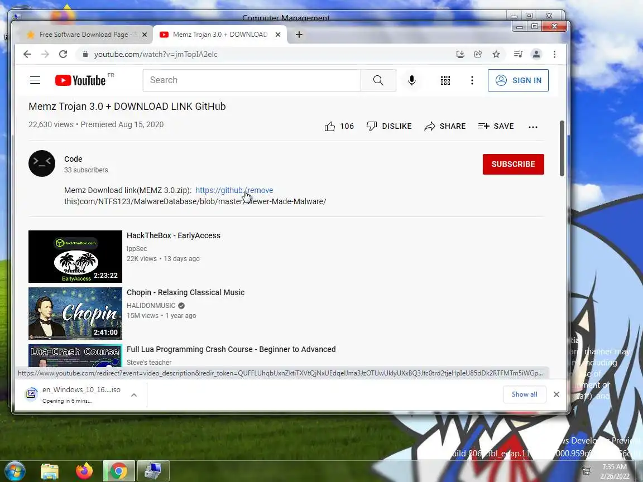The width and height of the screenshot is (643, 482).
Task: Click DISLIKE on the video
Action: click(x=388, y=126)
